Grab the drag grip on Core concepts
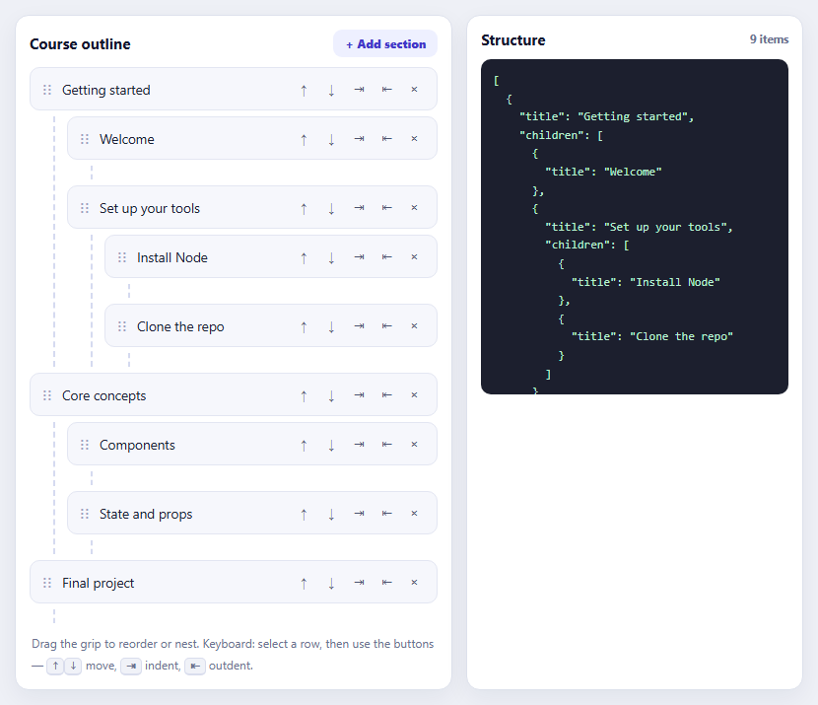 (x=47, y=395)
